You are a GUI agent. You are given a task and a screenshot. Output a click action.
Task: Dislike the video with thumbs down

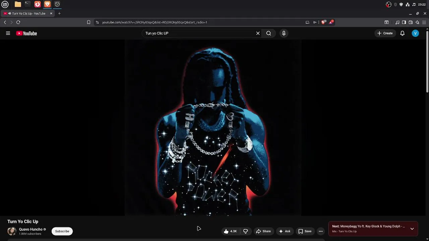click(246, 231)
